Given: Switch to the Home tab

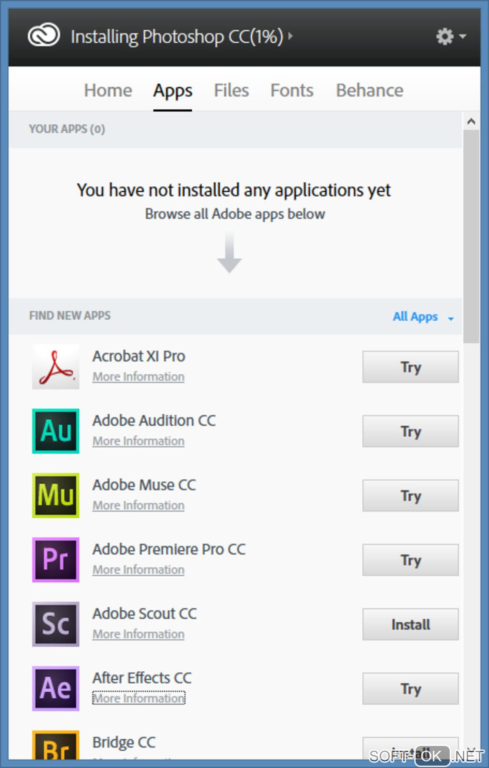Looking at the screenshot, I should coord(108,91).
